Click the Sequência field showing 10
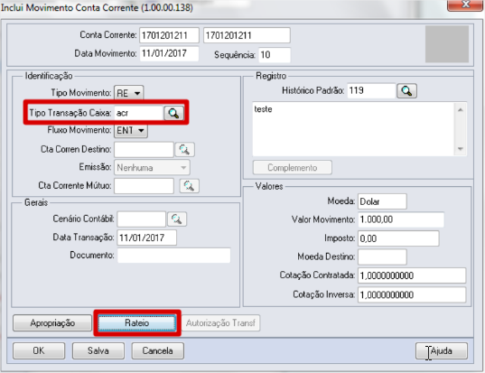Screen dimensions: 485x373 tap(275, 55)
